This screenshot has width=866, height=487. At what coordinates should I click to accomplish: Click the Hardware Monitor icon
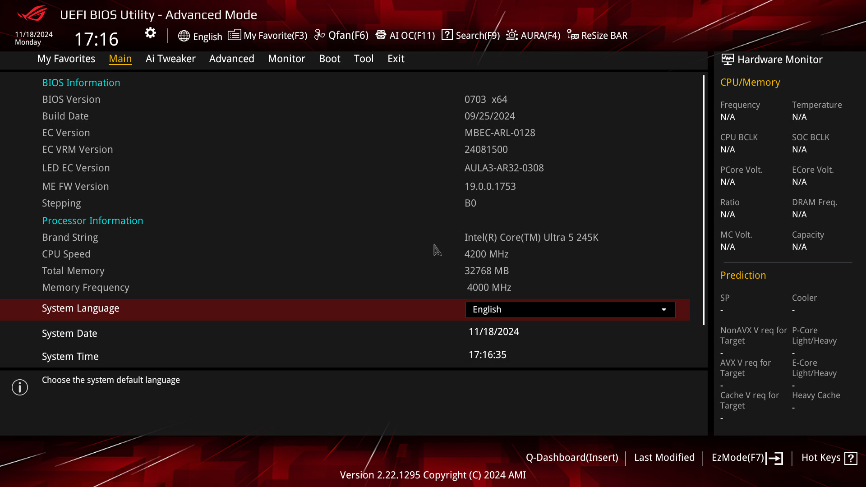(x=728, y=59)
